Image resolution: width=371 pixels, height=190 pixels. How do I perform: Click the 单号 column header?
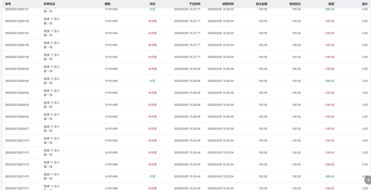point(8,4)
